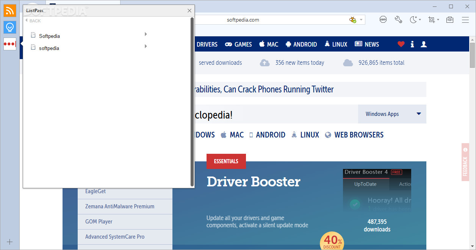Select LINUX category below the encyclopedia heading
Screen dimensions: 476x250
pyautogui.click(x=305, y=135)
